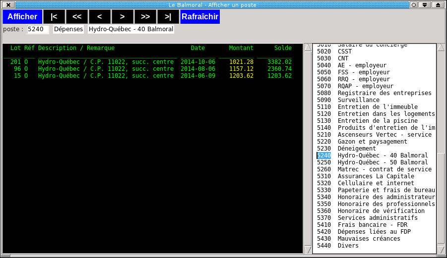This screenshot has width=447, height=258.
Task: Go to first poste with |< button
Action: [54, 17]
